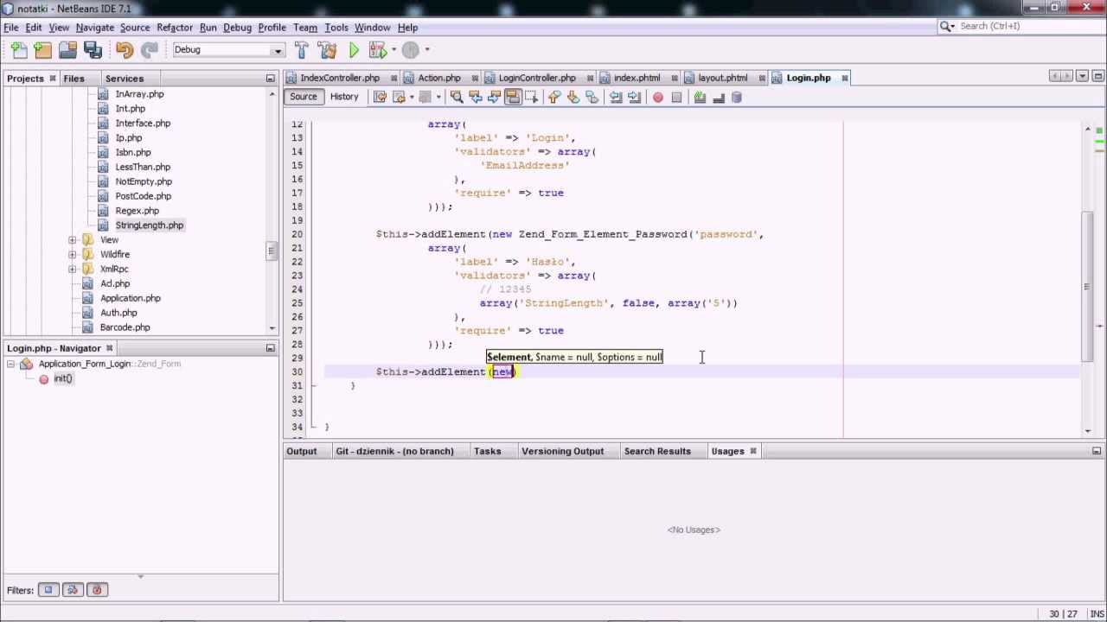Open the File menu
Image resolution: width=1107 pixels, height=622 pixels.
11,28
